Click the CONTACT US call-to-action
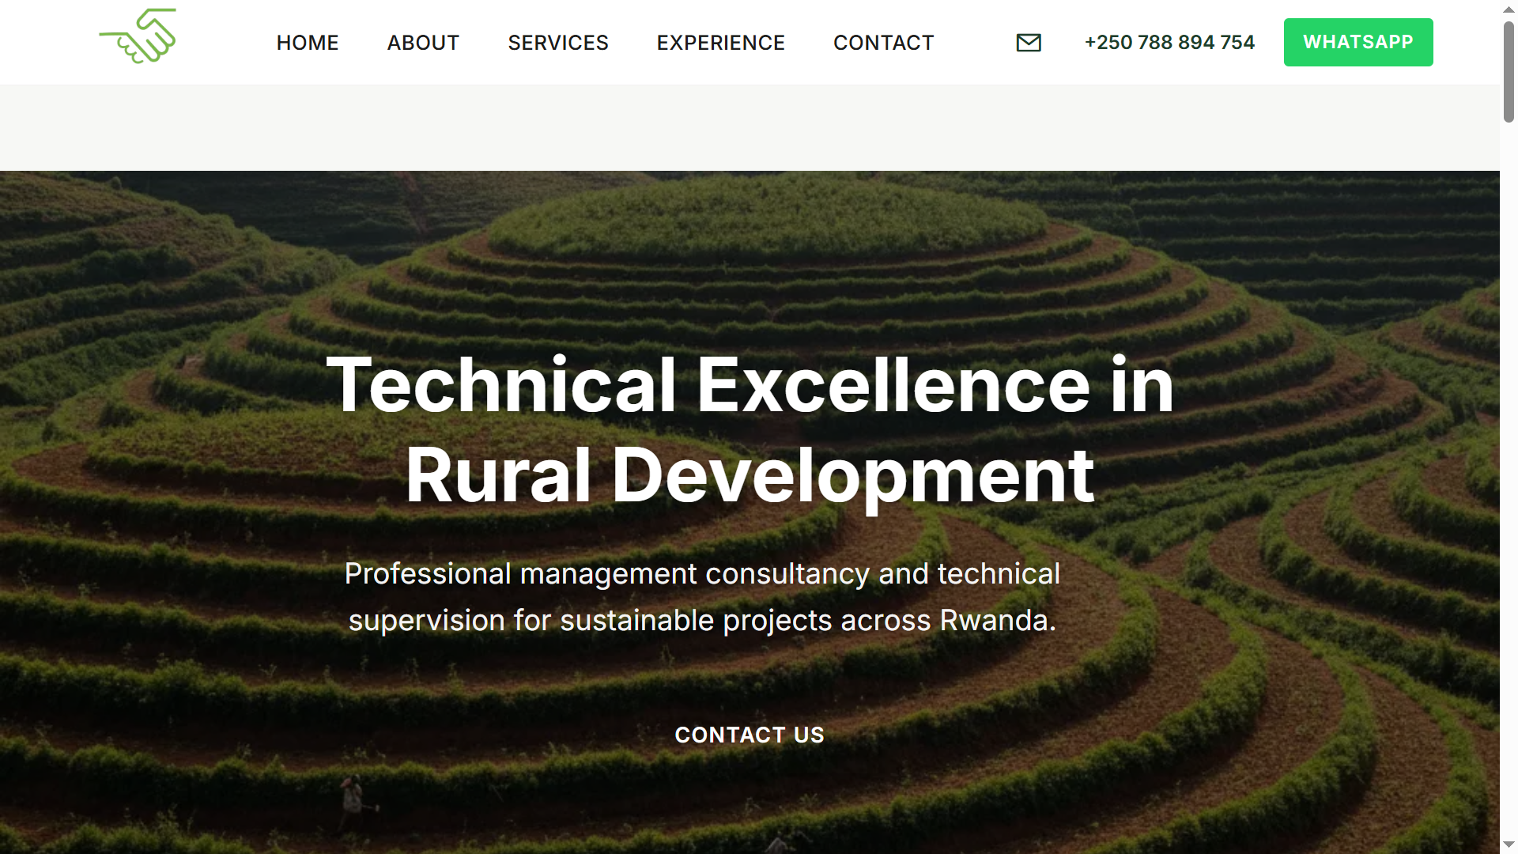 [x=749, y=735]
